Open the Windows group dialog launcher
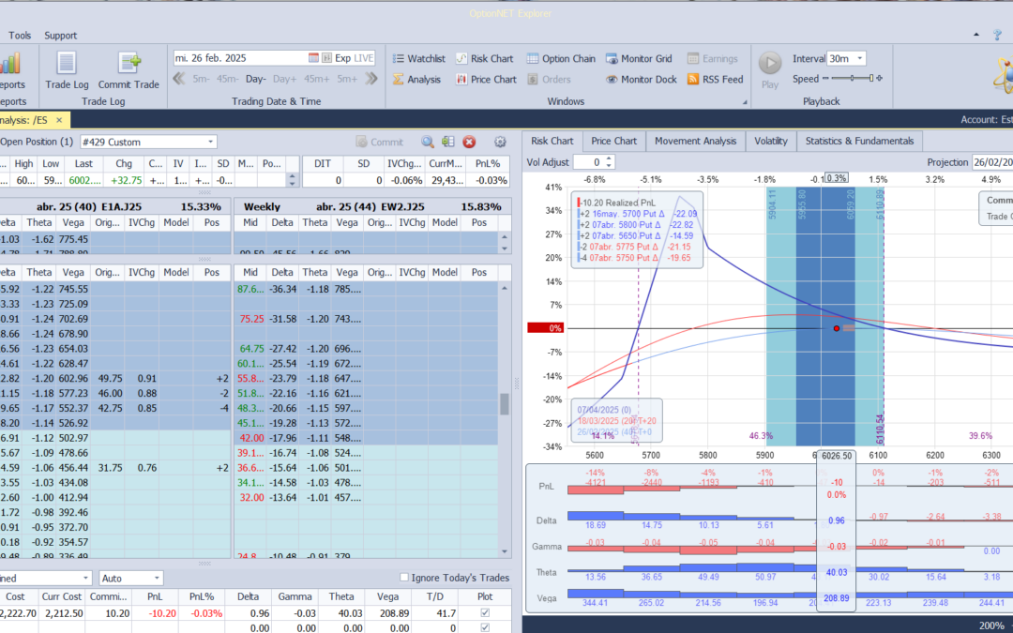 744,102
